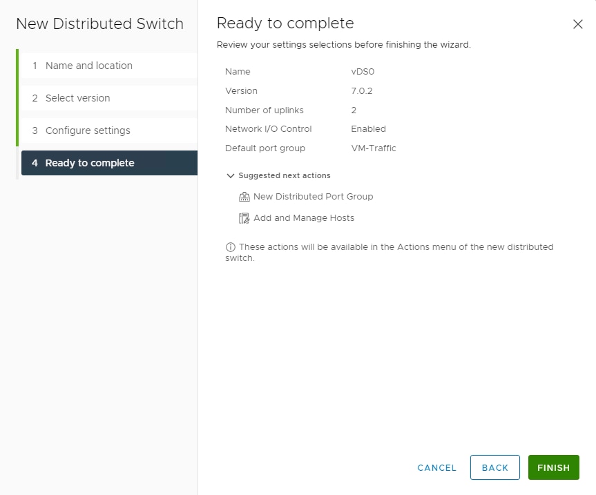This screenshot has width=596, height=495.
Task: Click the vDS0 name value
Action: pos(363,71)
